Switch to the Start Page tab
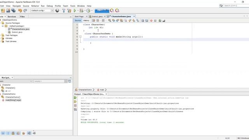Viewport: 249px width, 140px height. [79, 16]
